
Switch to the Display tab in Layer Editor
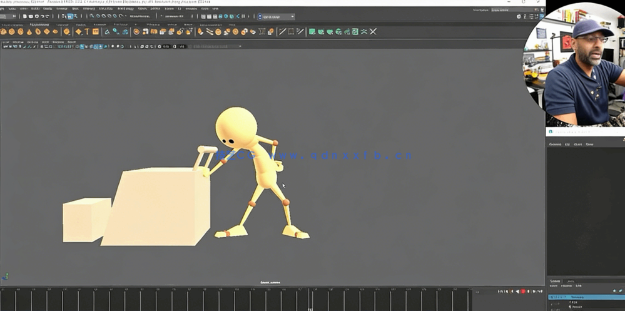coord(555,282)
